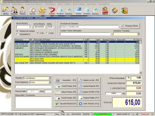Screen dimensions: 155x116
Task: Open the Pesquisa icon beside Atender
Action: [60, 11]
